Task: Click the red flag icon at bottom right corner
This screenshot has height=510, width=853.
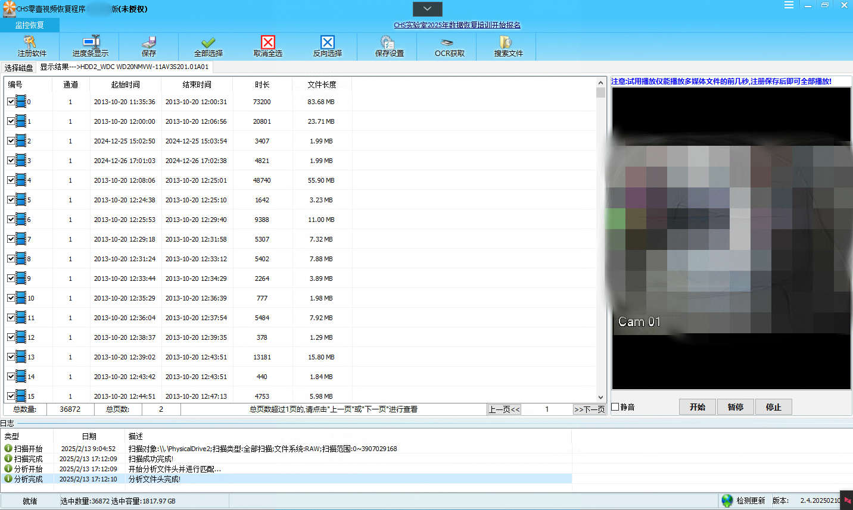Action: [847, 500]
